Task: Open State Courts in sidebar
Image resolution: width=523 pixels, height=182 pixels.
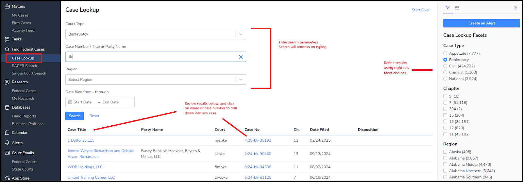Action: (x=23, y=169)
